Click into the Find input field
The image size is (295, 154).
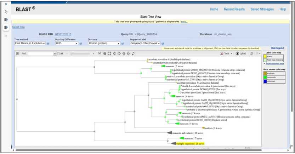41,53
